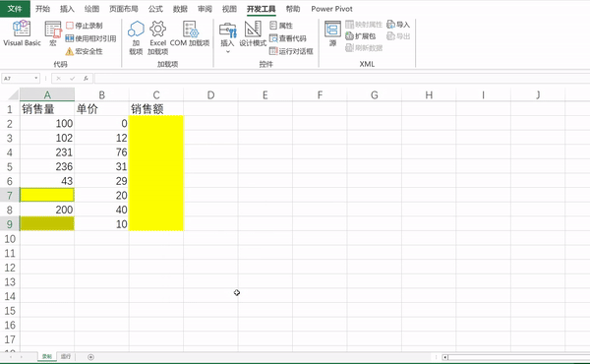The width and height of the screenshot is (590, 364).
Task: Switch to the second sheet tab 运行
Action: [x=66, y=356]
